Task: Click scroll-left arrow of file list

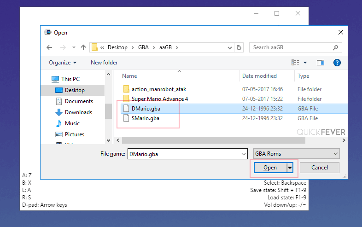Action: [x=118, y=140]
